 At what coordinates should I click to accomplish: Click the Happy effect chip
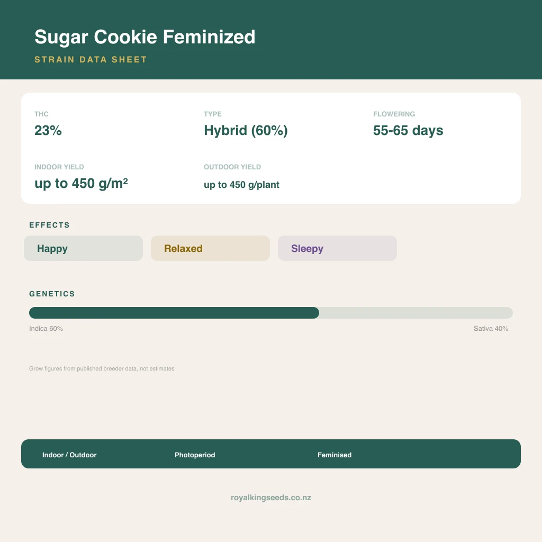[83, 248]
